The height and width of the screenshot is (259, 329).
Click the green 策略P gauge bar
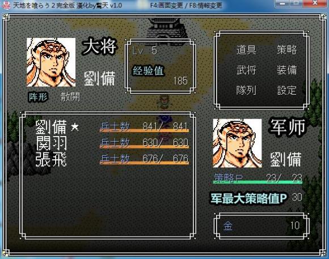point(258,182)
